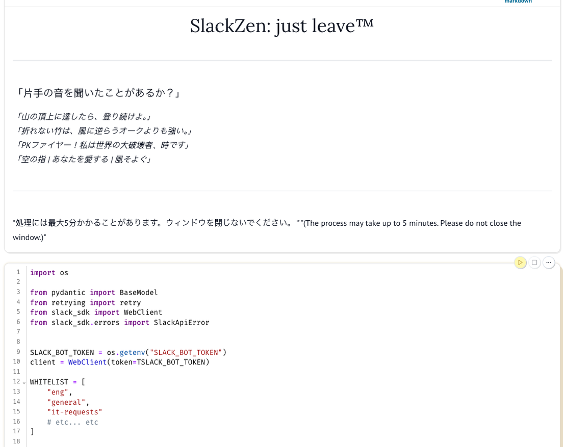Stop the code cell execution

click(534, 262)
